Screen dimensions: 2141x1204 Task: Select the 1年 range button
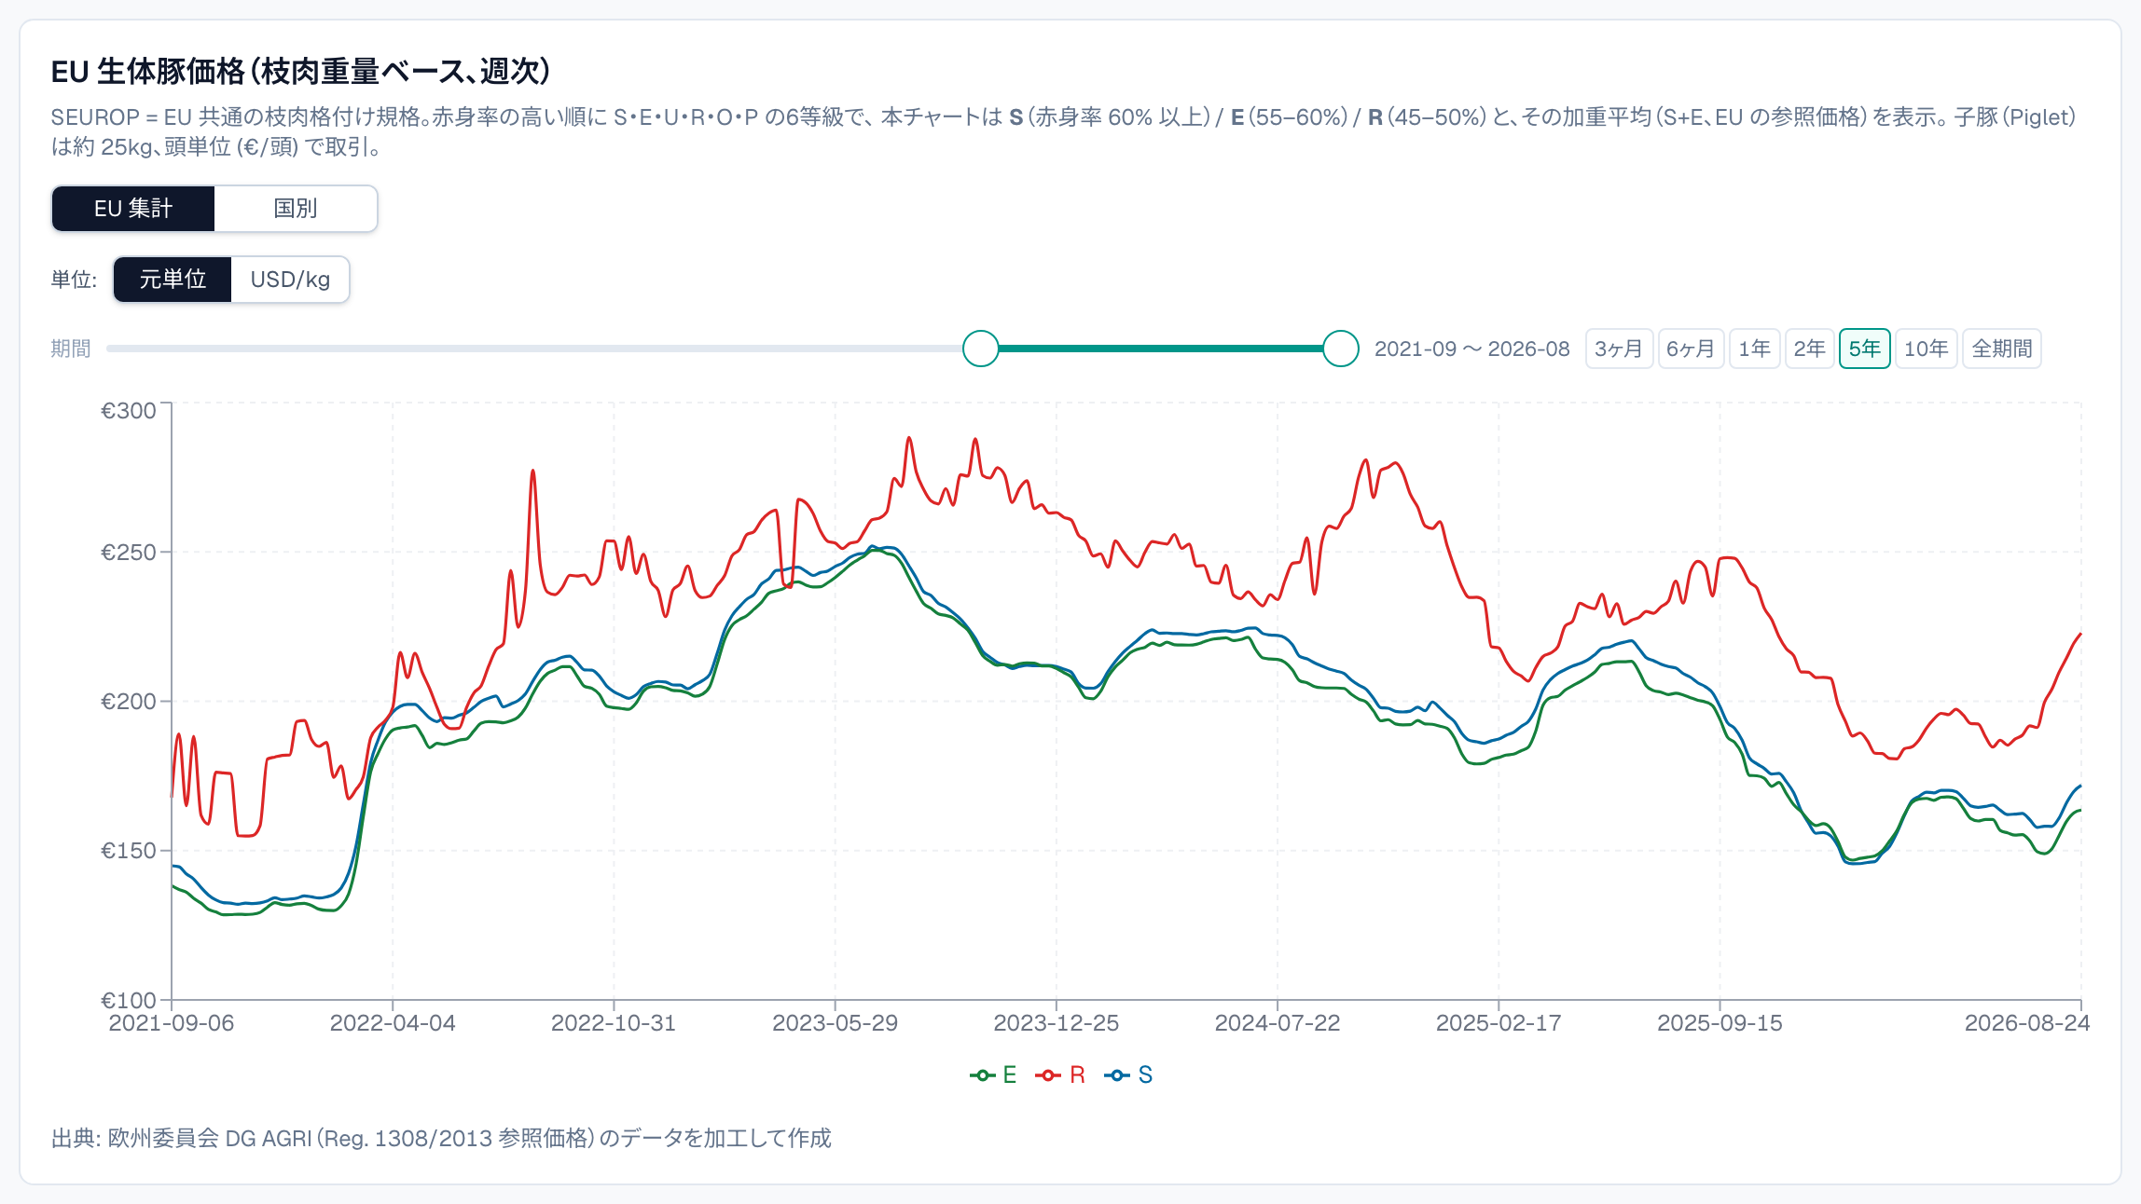1754,349
